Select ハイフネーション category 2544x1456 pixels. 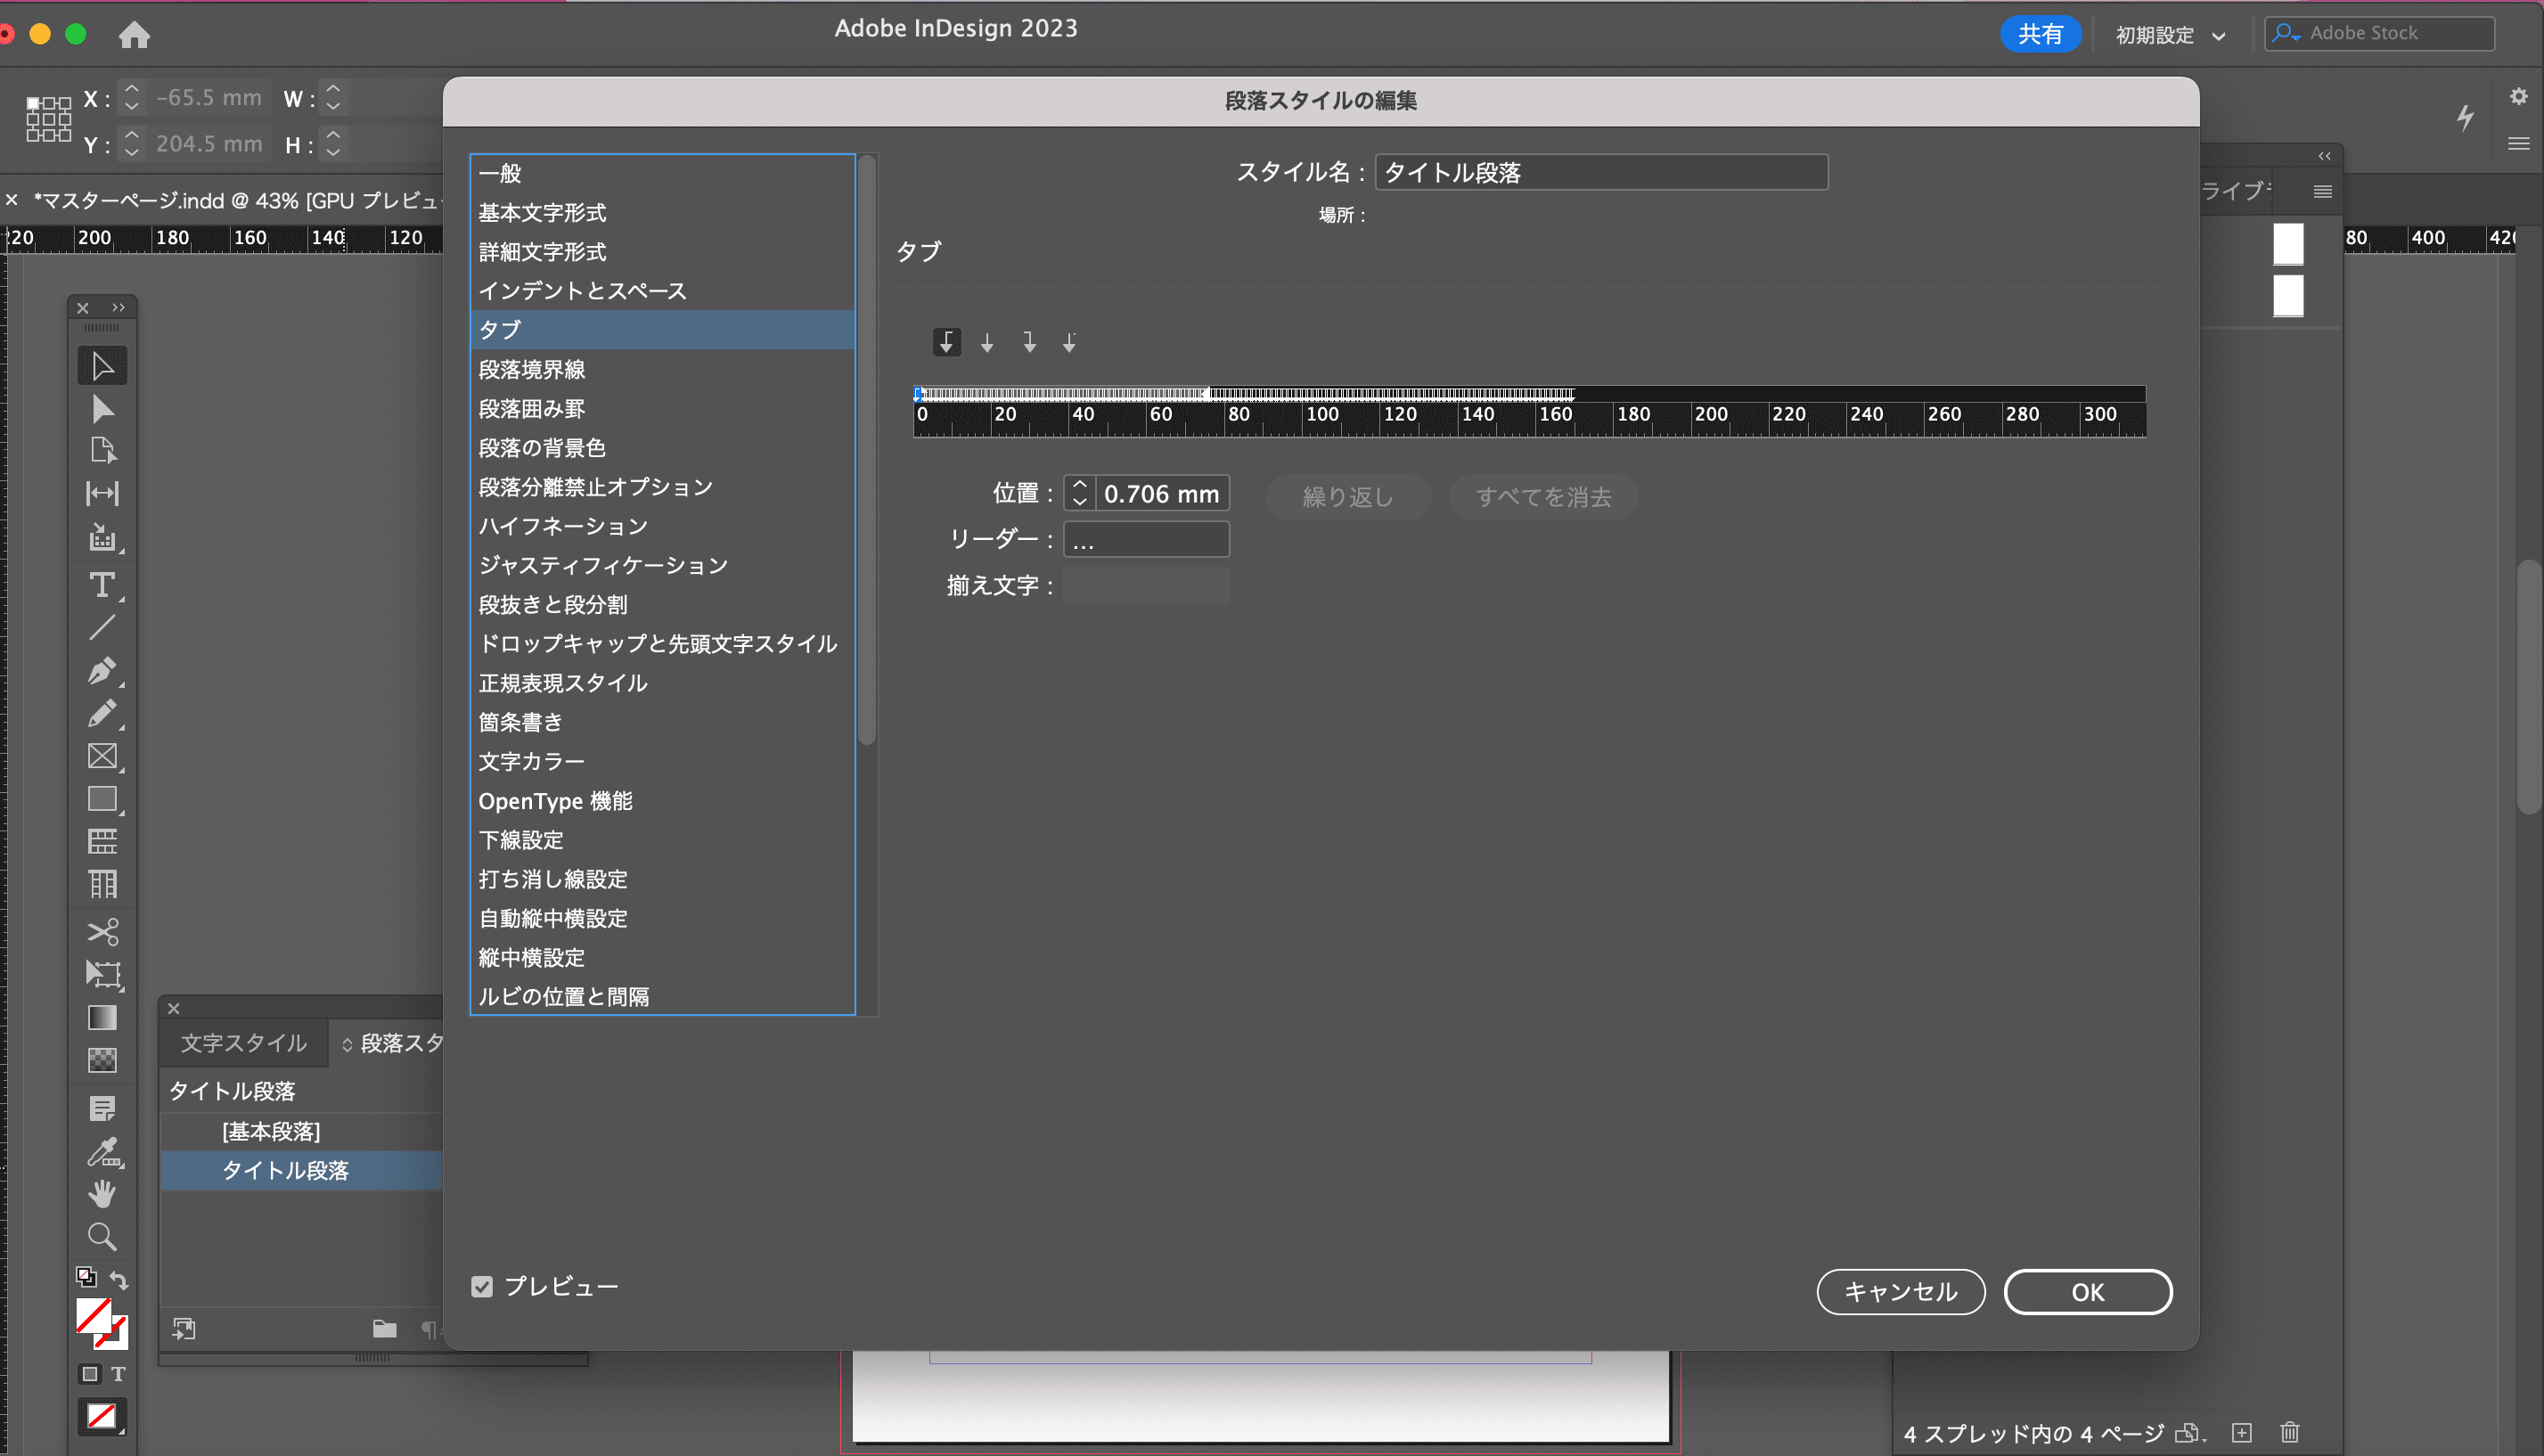pos(663,526)
